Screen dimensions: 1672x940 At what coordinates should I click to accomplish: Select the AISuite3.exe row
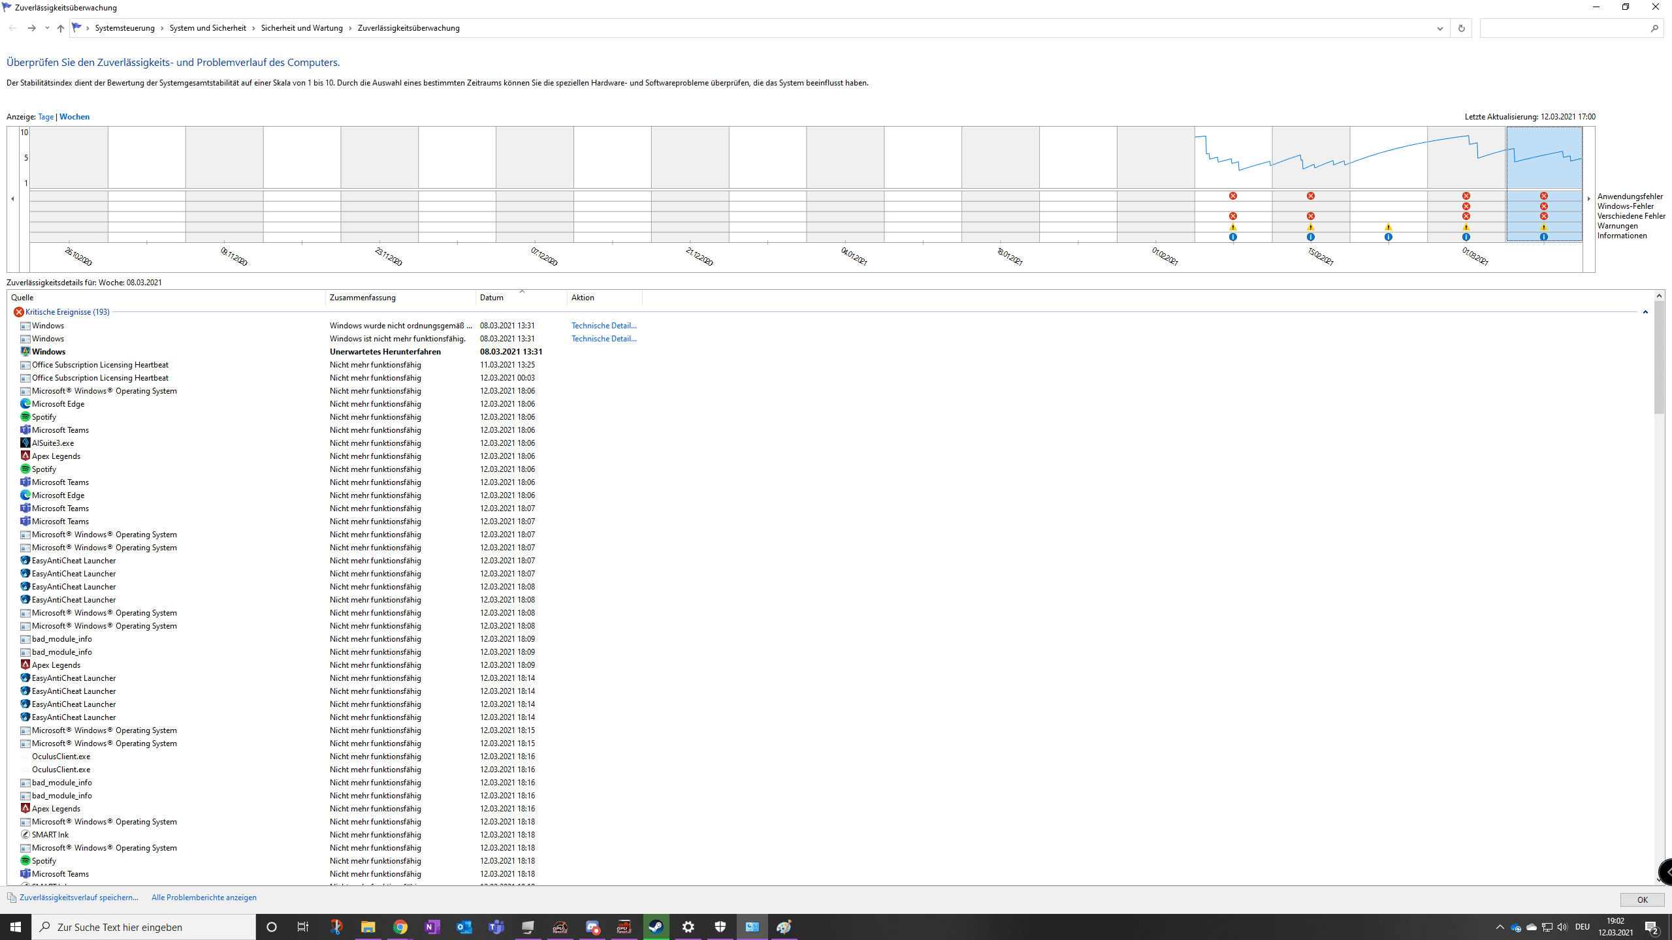coord(829,443)
